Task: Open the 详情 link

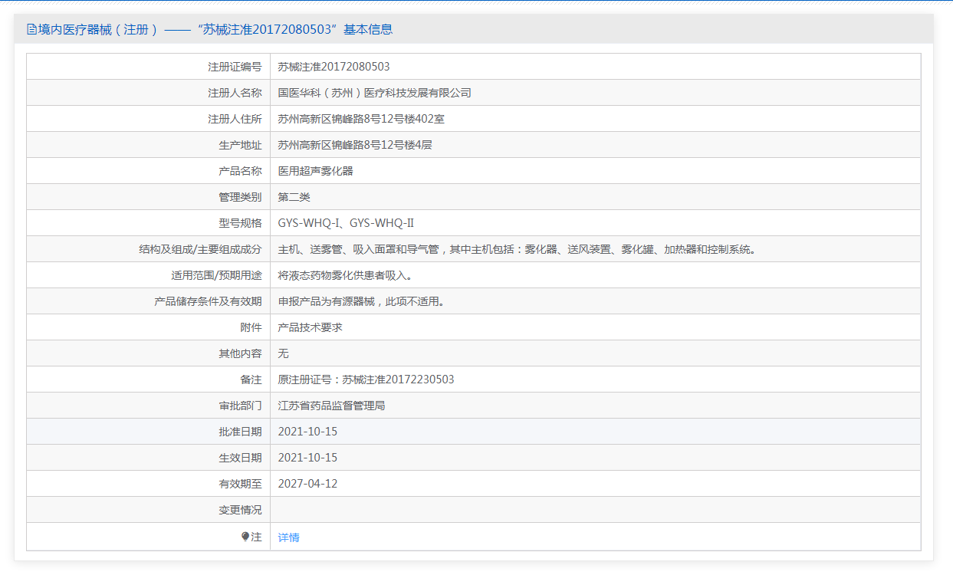Action: click(288, 537)
